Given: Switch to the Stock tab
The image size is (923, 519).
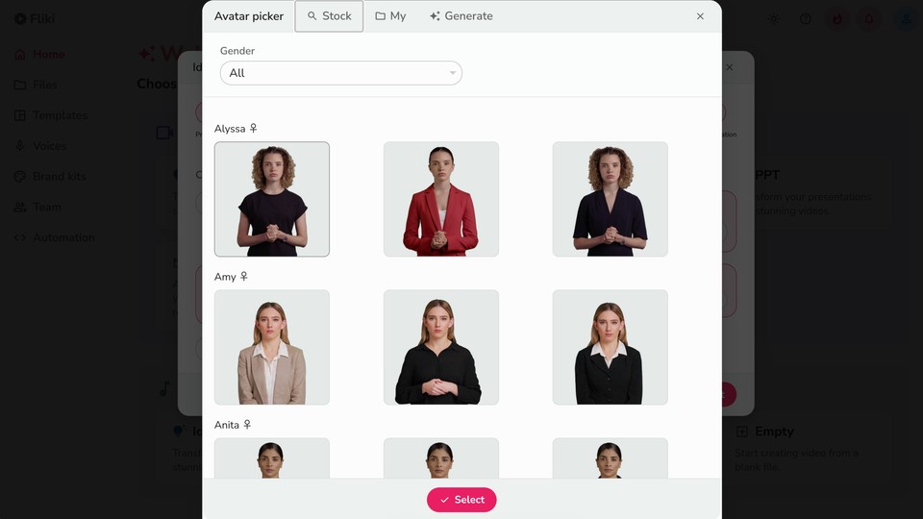Looking at the screenshot, I should click(x=329, y=16).
